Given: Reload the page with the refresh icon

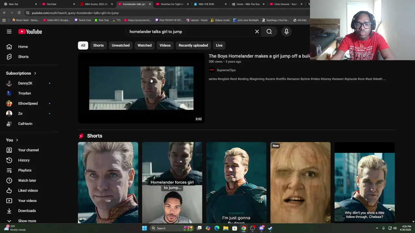Looking at the screenshot, I should click(19, 13).
